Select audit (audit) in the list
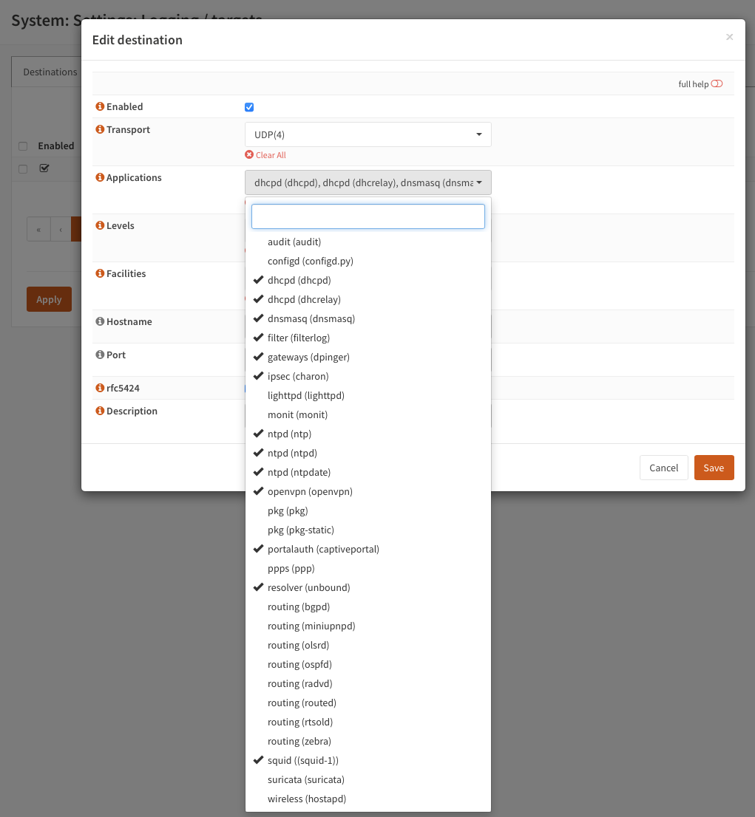The height and width of the screenshot is (817, 755). point(368,242)
